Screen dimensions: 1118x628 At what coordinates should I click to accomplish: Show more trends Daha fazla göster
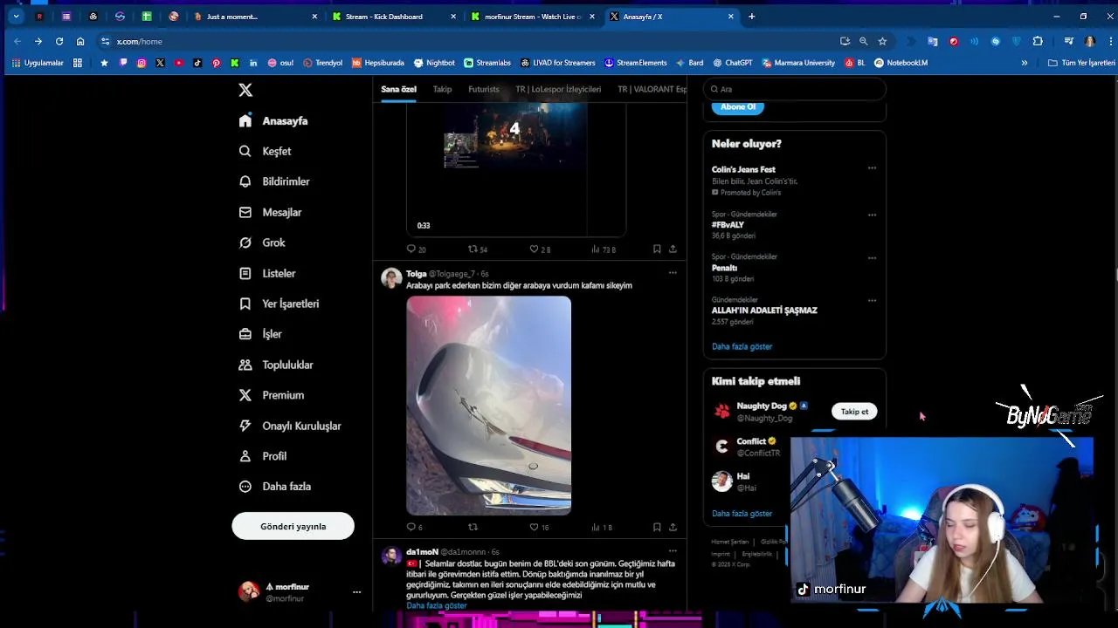[742, 346]
